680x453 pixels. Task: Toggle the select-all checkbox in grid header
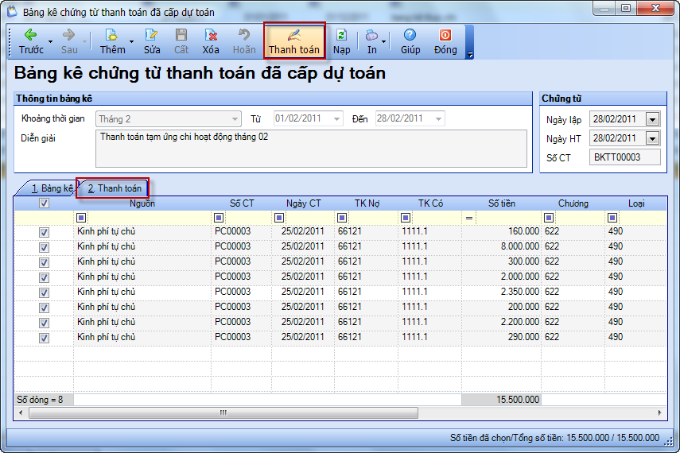coord(44,203)
